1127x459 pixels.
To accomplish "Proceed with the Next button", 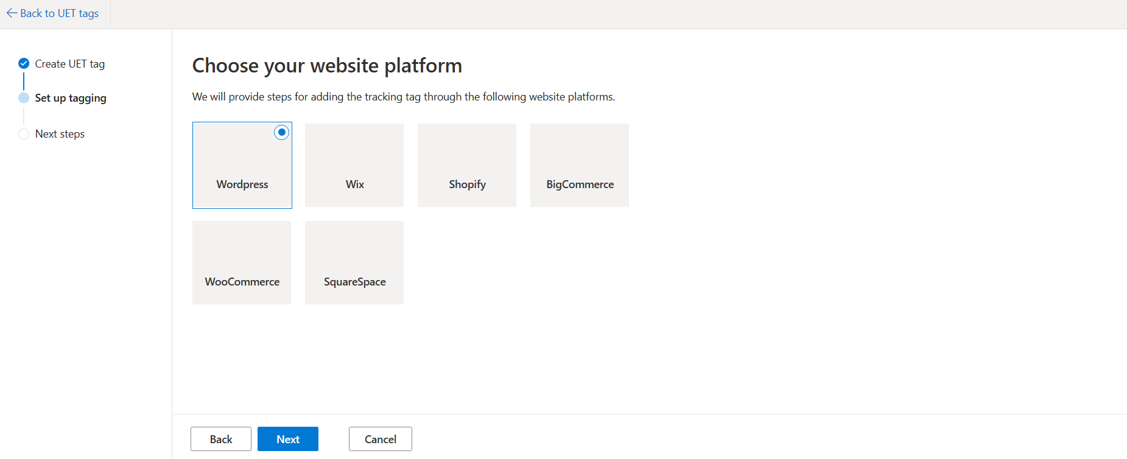I will [288, 439].
